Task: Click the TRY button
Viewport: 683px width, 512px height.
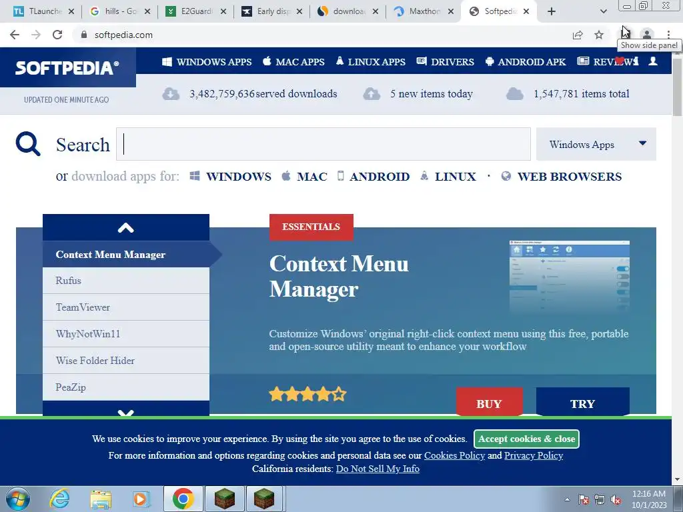Action: [582, 402]
